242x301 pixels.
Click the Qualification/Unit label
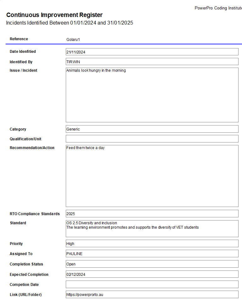[25, 139]
